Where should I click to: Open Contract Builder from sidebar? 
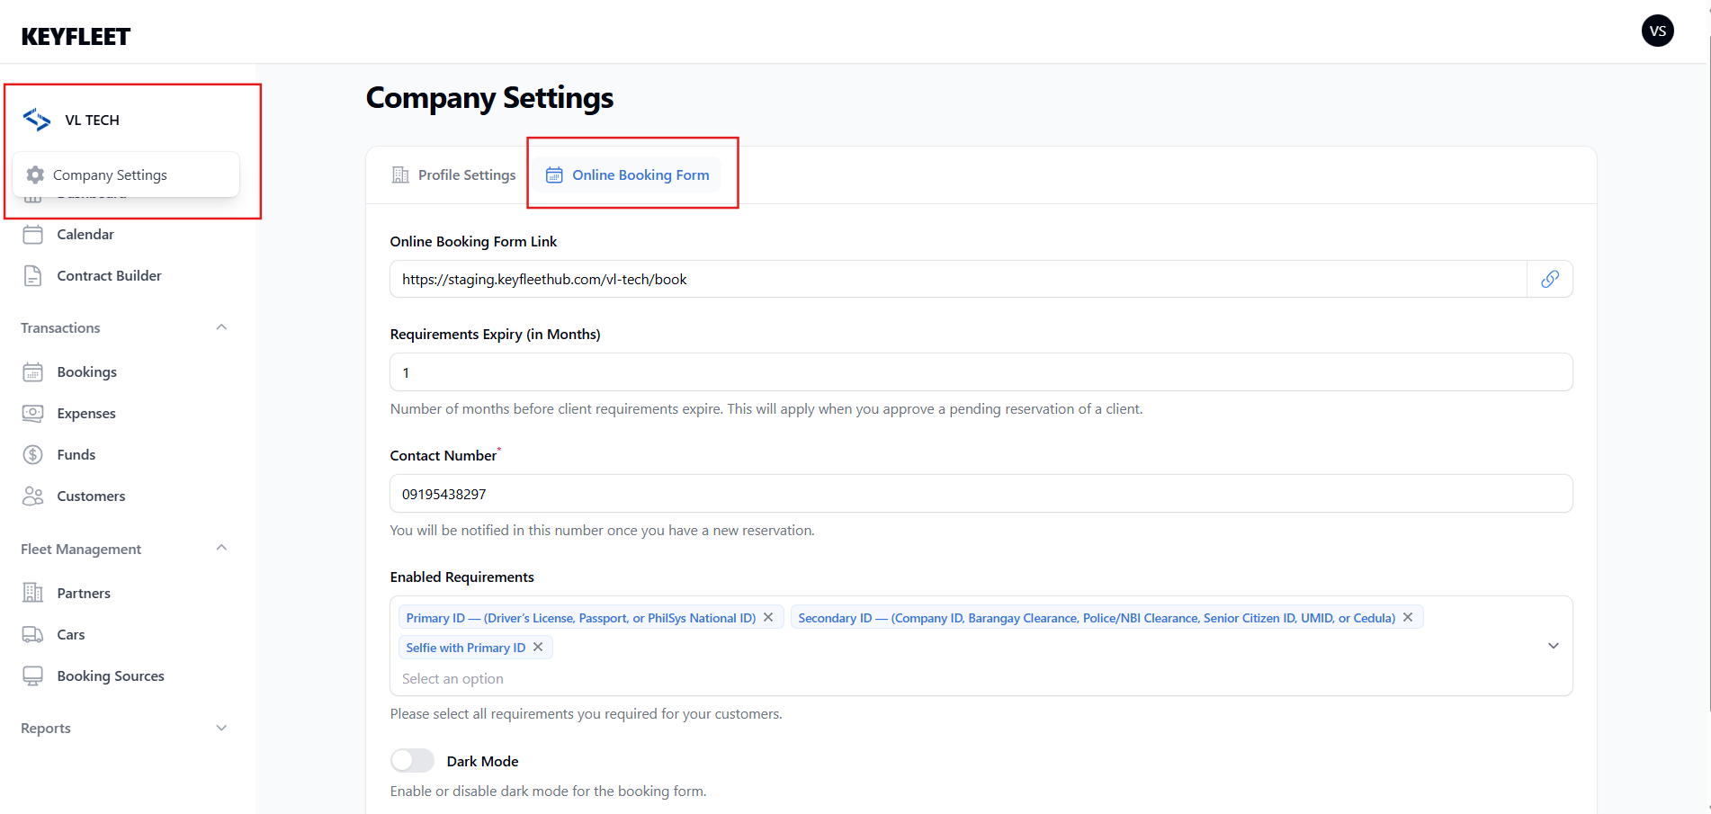pyautogui.click(x=109, y=276)
